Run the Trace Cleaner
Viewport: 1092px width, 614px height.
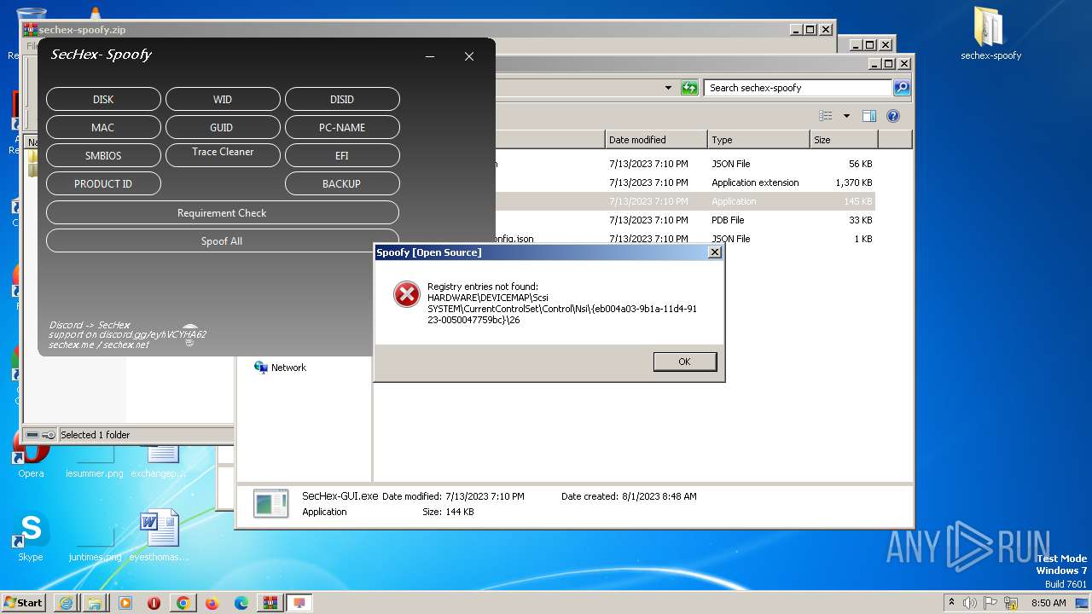pyautogui.click(x=223, y=153)
